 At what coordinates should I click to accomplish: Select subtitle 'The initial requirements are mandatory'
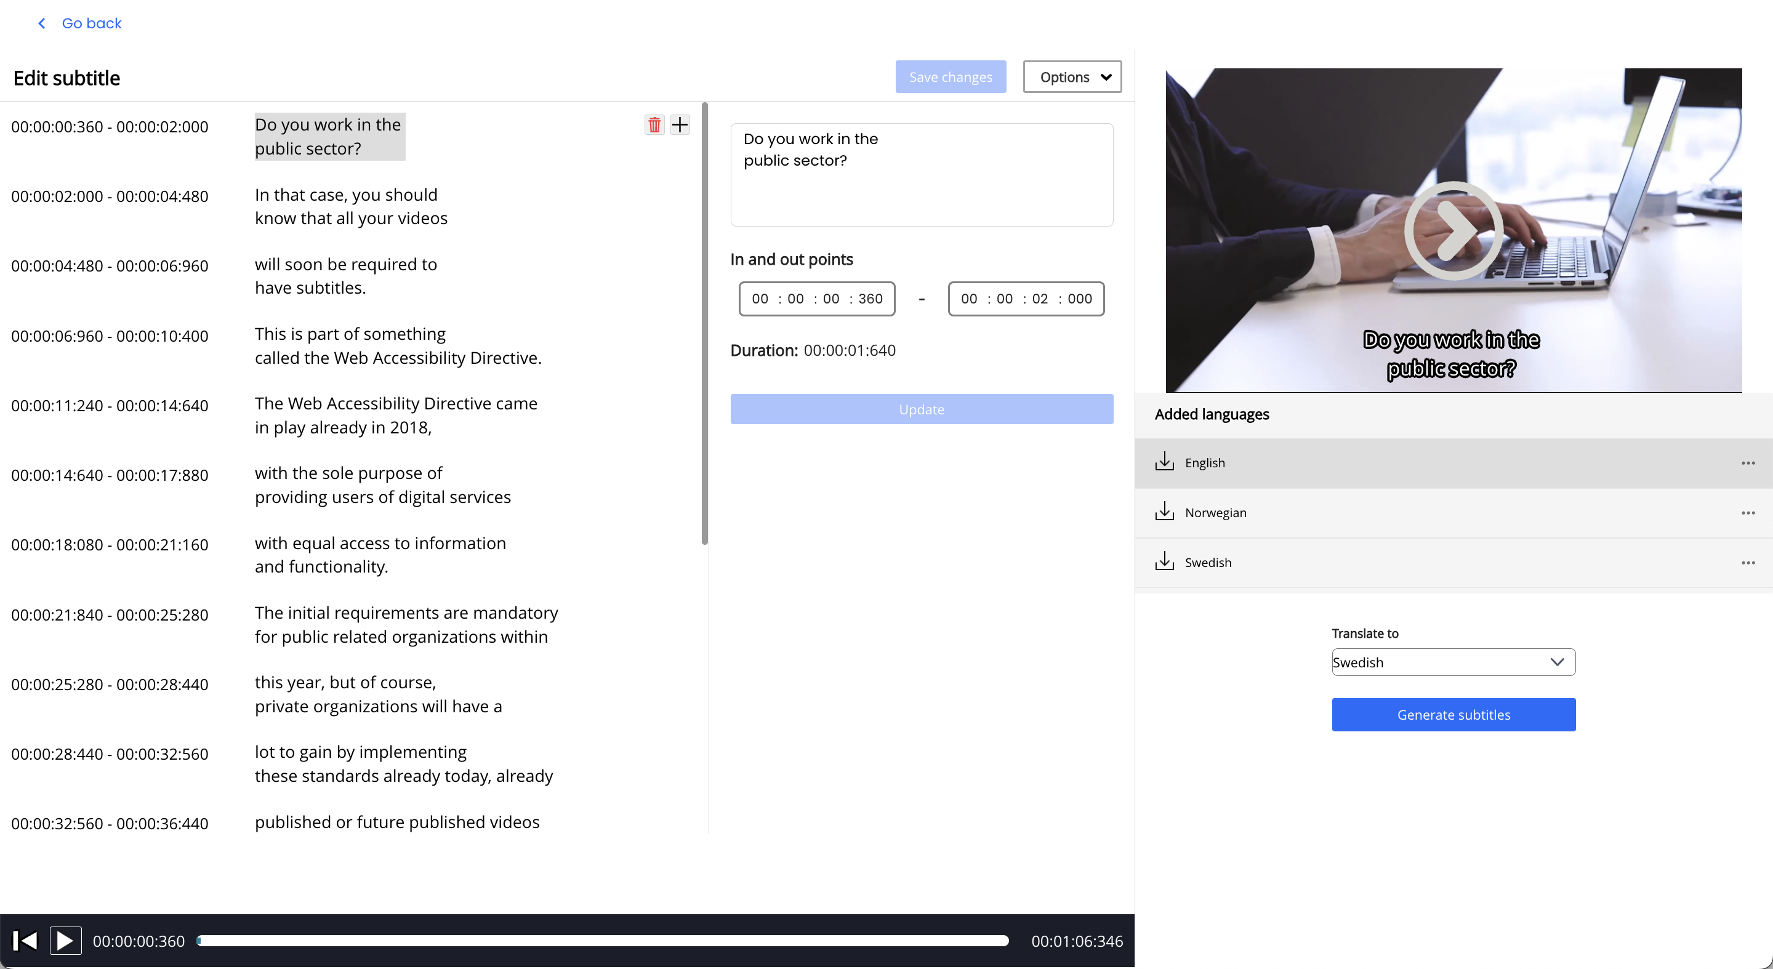point(406,624)
